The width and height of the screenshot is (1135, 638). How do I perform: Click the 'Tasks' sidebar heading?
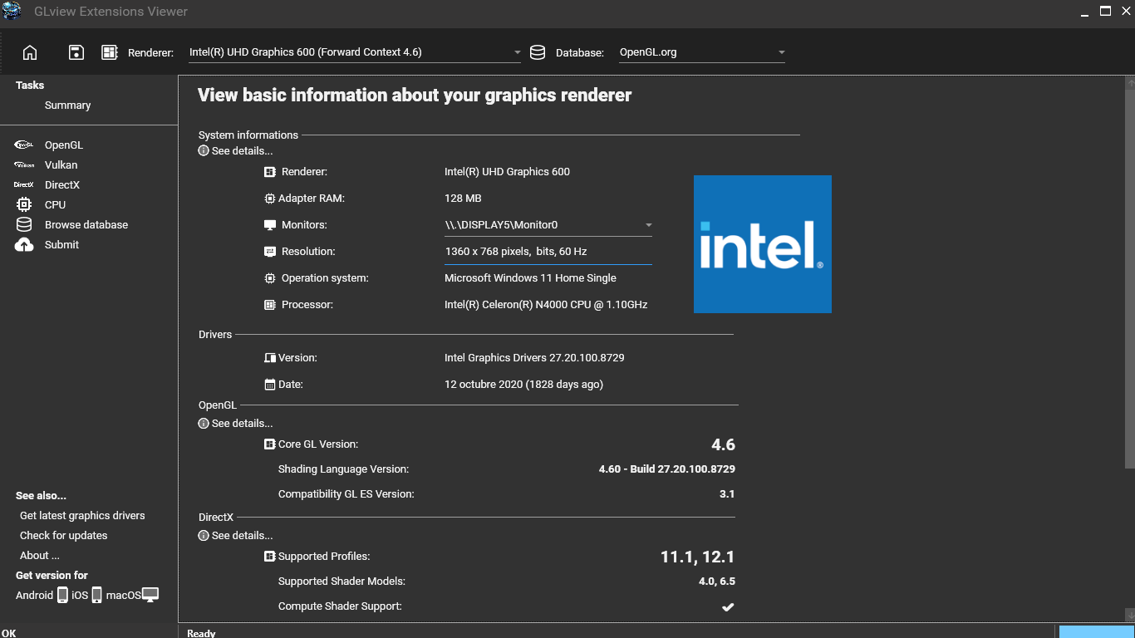tap(30, 86)
